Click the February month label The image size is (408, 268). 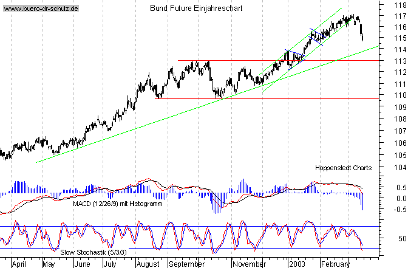point(335,264)
